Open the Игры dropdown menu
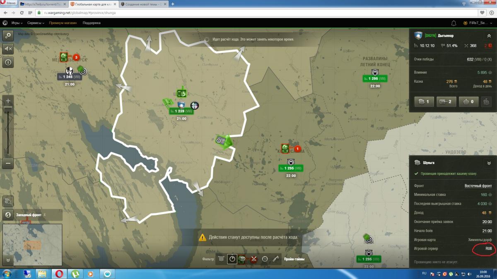Image resolution: width=497 pixels, height=279 pixels. coord(17,23)
